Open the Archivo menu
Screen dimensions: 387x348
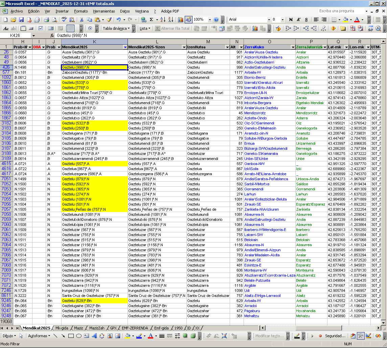[17, 11]
